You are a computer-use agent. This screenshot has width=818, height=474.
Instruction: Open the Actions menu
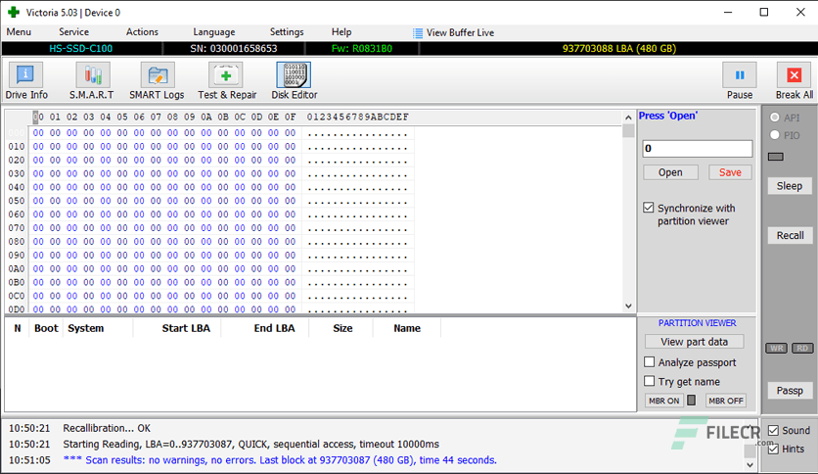click(x=142, y=32)
